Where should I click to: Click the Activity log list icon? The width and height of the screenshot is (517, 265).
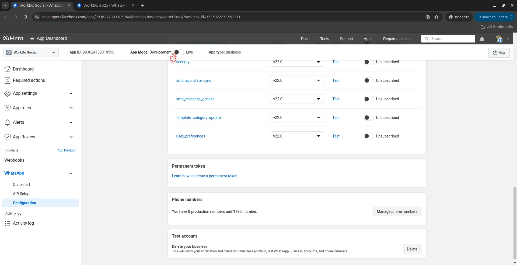pos(8,223)
